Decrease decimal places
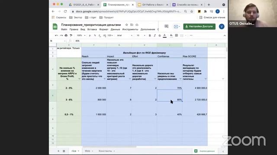The width and height of the screenshot is (277, 155). point(100,35)
